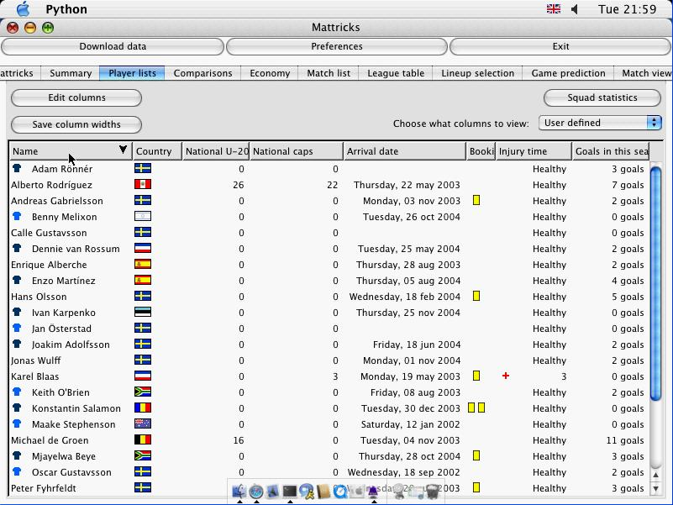The width and height of the screenshot is (673, 505).
Task: Sort by the Country column header
Action: pos(157,151)
